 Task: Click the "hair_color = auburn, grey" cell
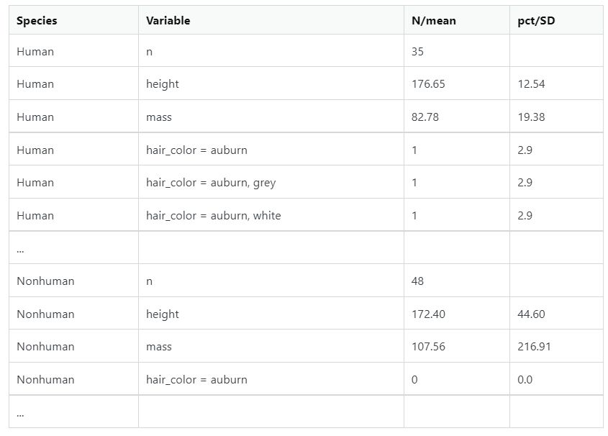(x=211, y=183)
